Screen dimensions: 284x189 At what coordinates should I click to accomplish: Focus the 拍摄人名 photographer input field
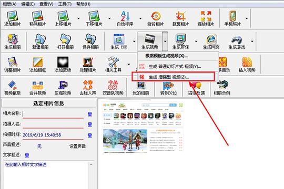53,124
